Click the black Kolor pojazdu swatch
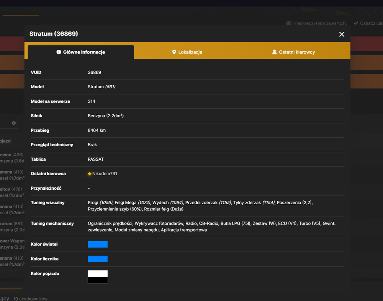The width and height of the screenshot is (383, 301). click(x=98, y=280)
